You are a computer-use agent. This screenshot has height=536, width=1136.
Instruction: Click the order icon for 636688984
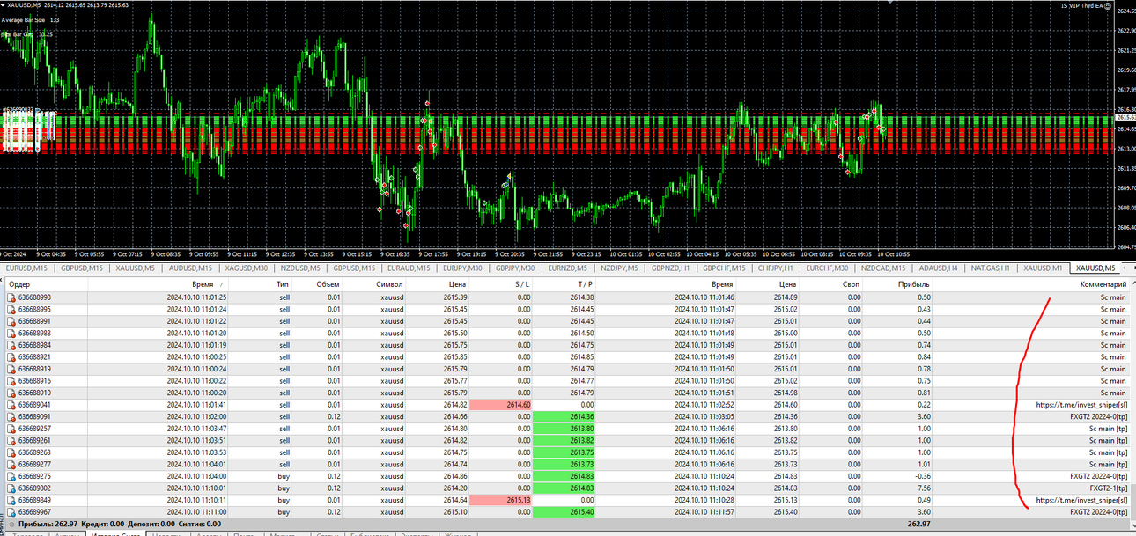coord(11,345)
